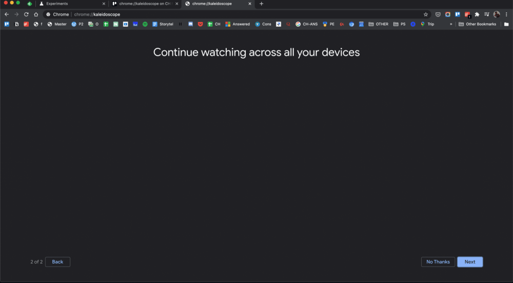513x283 pixels.
Task: Open the media controls playlist icon
Action: pyautogui.click(x=486, y=14)
